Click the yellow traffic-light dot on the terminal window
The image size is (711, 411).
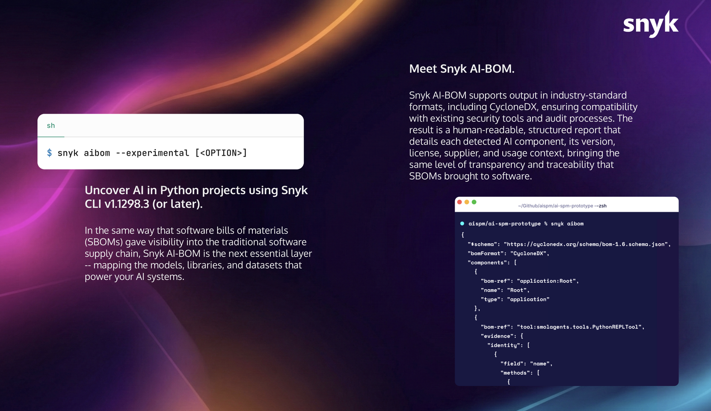click(x=467, y=201)
